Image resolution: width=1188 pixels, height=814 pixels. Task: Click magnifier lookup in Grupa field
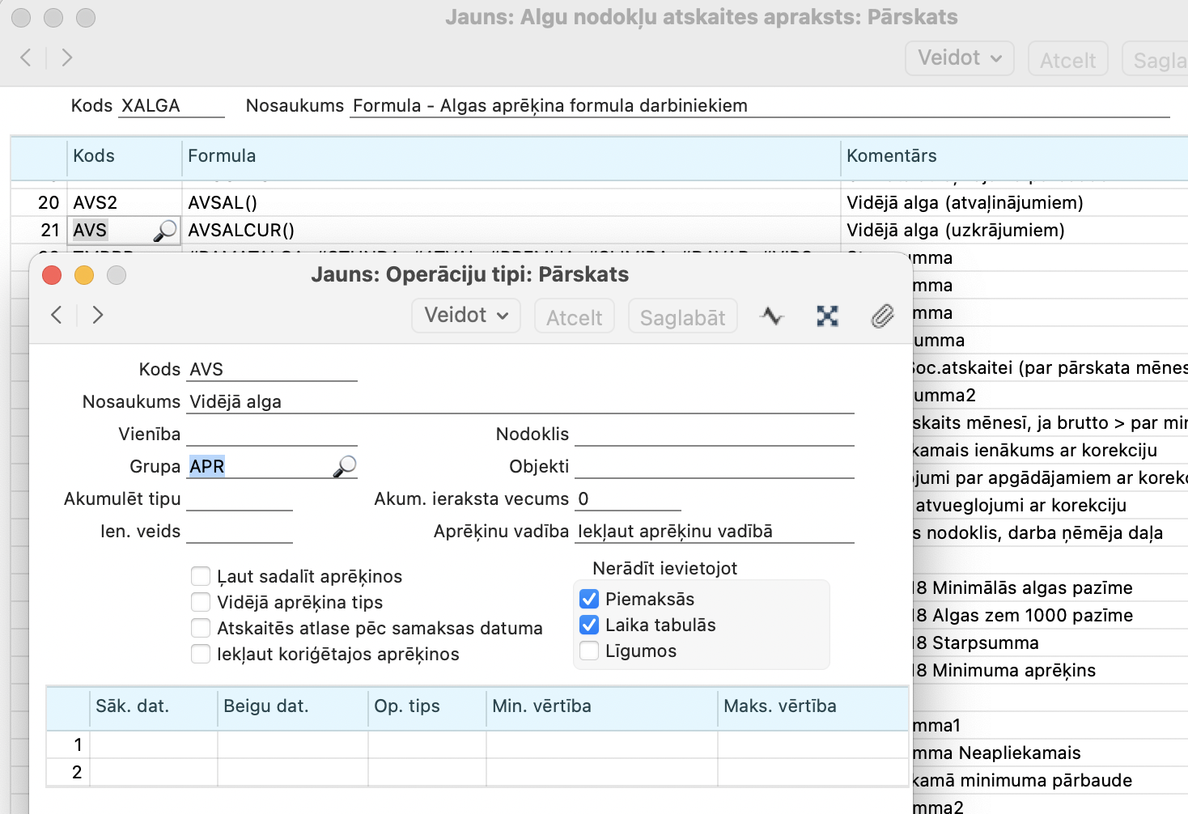345,467
